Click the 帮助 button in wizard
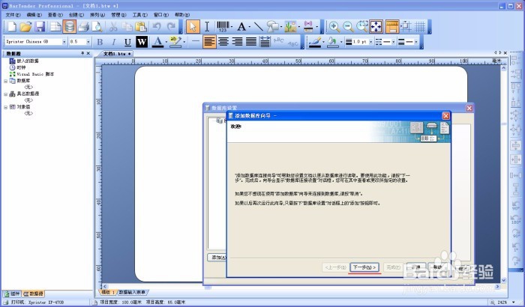525x307 pixels. 437,267
